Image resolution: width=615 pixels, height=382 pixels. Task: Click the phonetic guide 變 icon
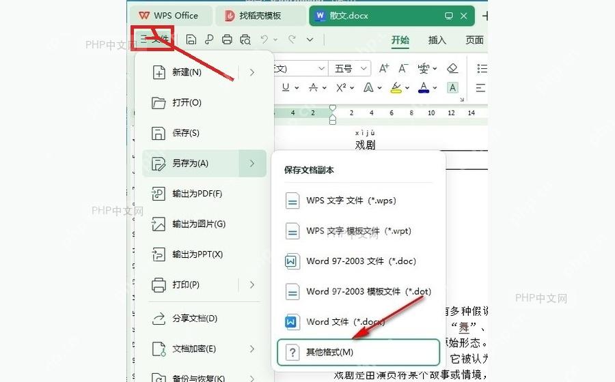pos(424,68)
